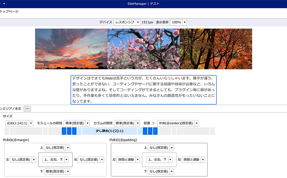
Task: Select the sunset sky image
Action: point(71,49)
